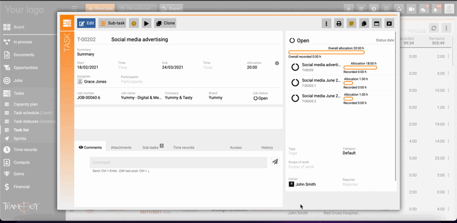Open the Time records tab
Viewport: 457px width, 223px height.
click(183, 147)
